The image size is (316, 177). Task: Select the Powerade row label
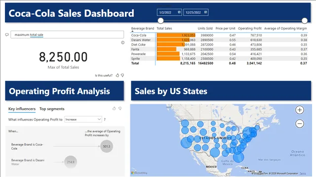(138, 54)
